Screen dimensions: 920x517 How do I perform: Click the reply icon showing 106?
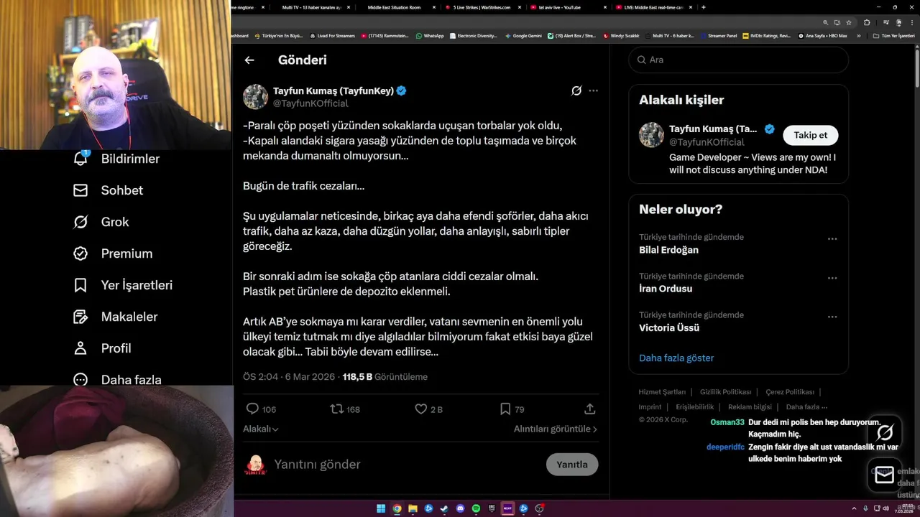252,409
